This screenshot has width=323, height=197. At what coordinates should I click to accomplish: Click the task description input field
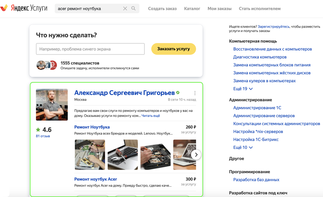click(x=90, y=49)
